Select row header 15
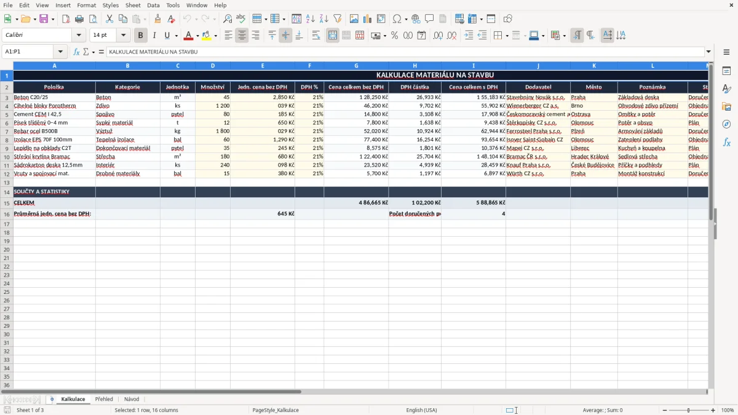738x415 pixels. click(7, 203)
